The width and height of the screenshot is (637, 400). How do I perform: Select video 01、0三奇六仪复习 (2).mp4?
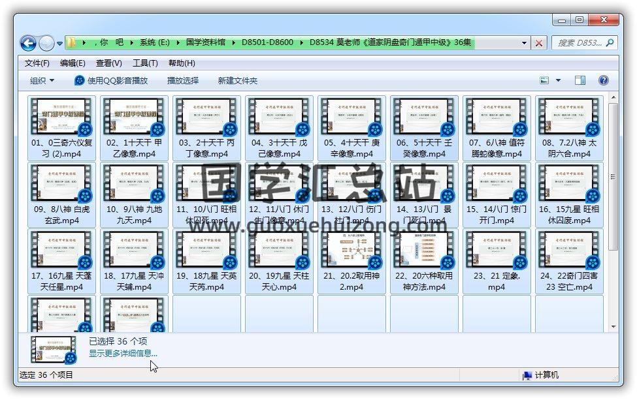pyautogui.click(x=62, y=128)
